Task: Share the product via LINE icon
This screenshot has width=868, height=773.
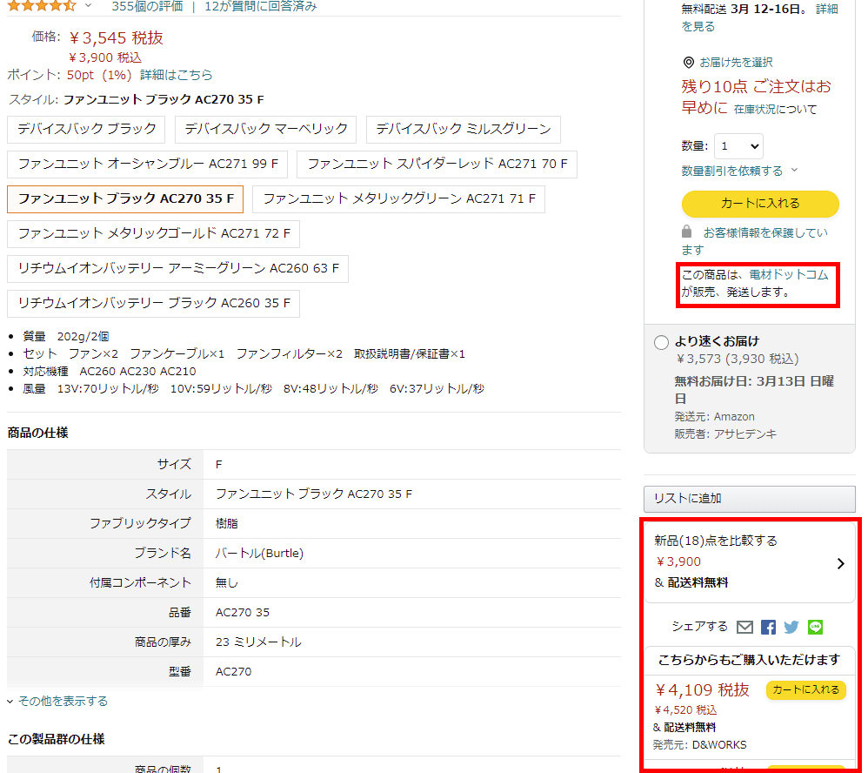Action: [815, 627]
